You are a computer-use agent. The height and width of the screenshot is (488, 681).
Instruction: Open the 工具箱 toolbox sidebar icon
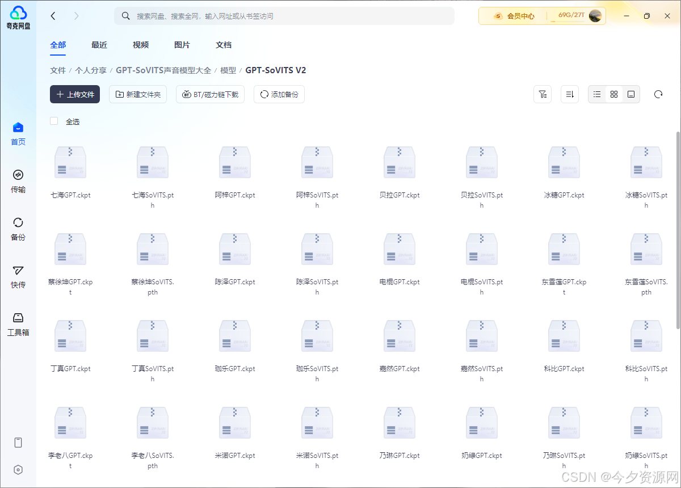click(18, 318)
